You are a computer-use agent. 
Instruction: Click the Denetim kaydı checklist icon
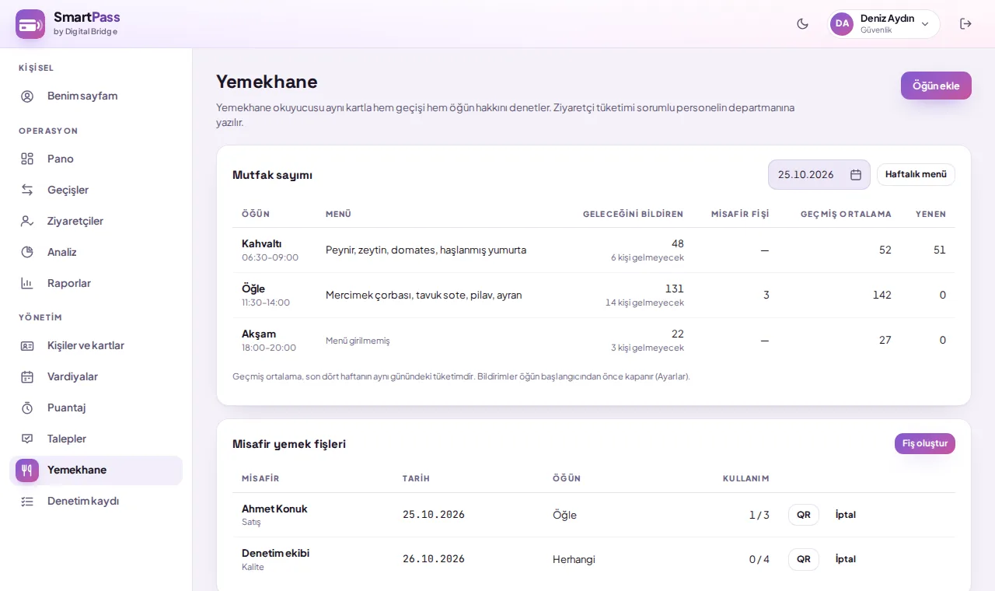27,501
